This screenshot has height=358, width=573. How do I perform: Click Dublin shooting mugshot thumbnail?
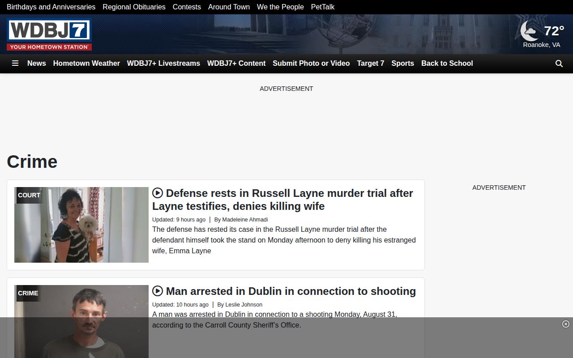click(81, 321)
